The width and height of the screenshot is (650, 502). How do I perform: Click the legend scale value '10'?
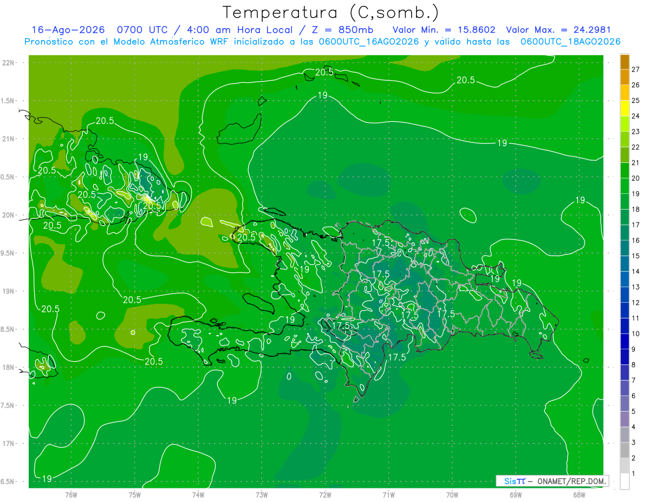click(635, 334)
